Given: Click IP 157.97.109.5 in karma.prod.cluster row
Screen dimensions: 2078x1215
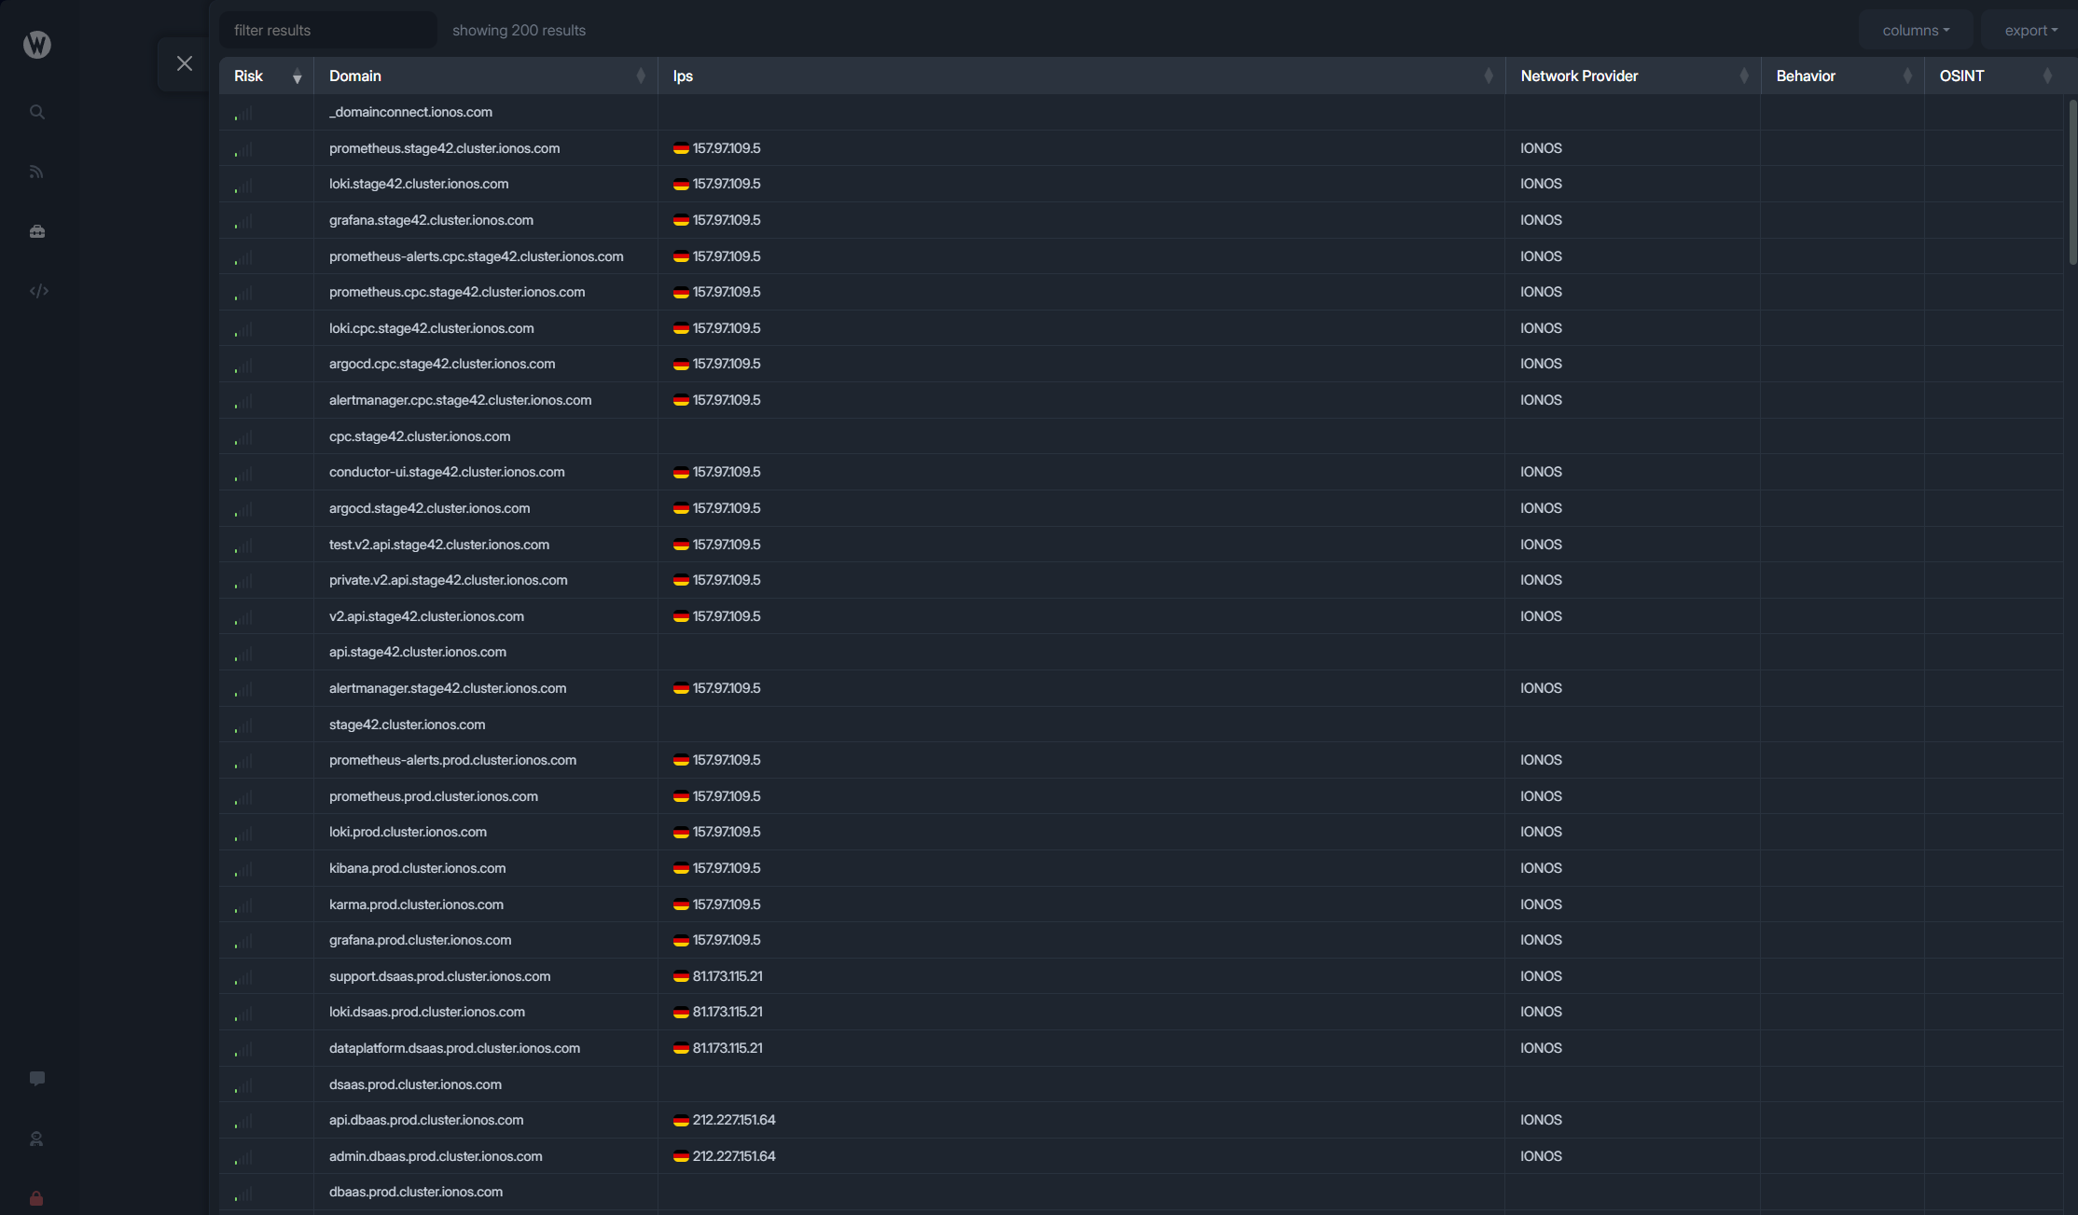Looking at the screenshot, I should [x=727, y=904].
